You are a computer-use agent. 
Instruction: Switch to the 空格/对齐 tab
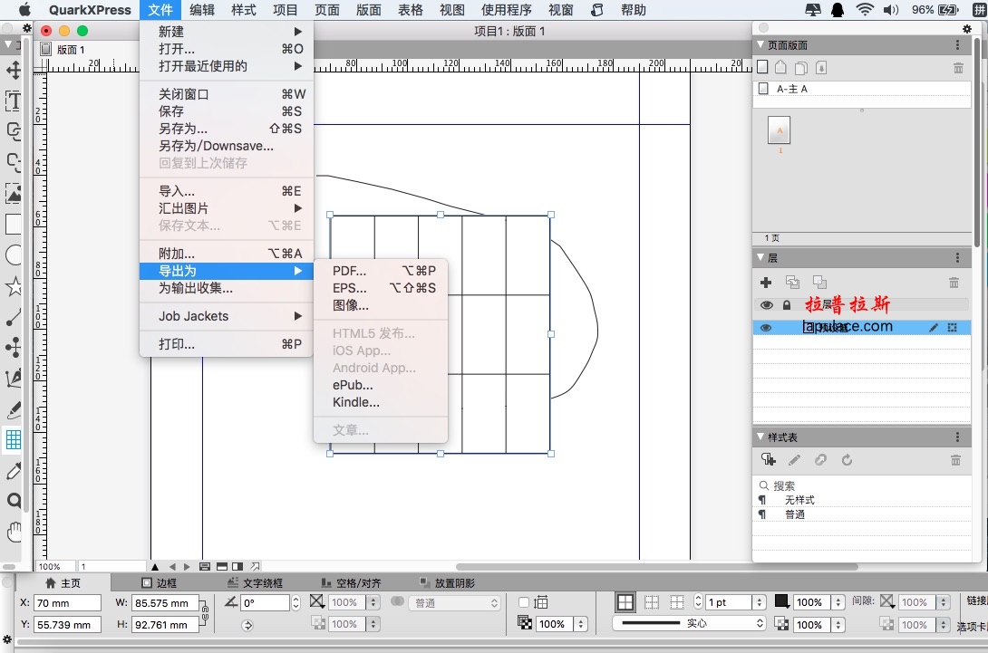351,582
